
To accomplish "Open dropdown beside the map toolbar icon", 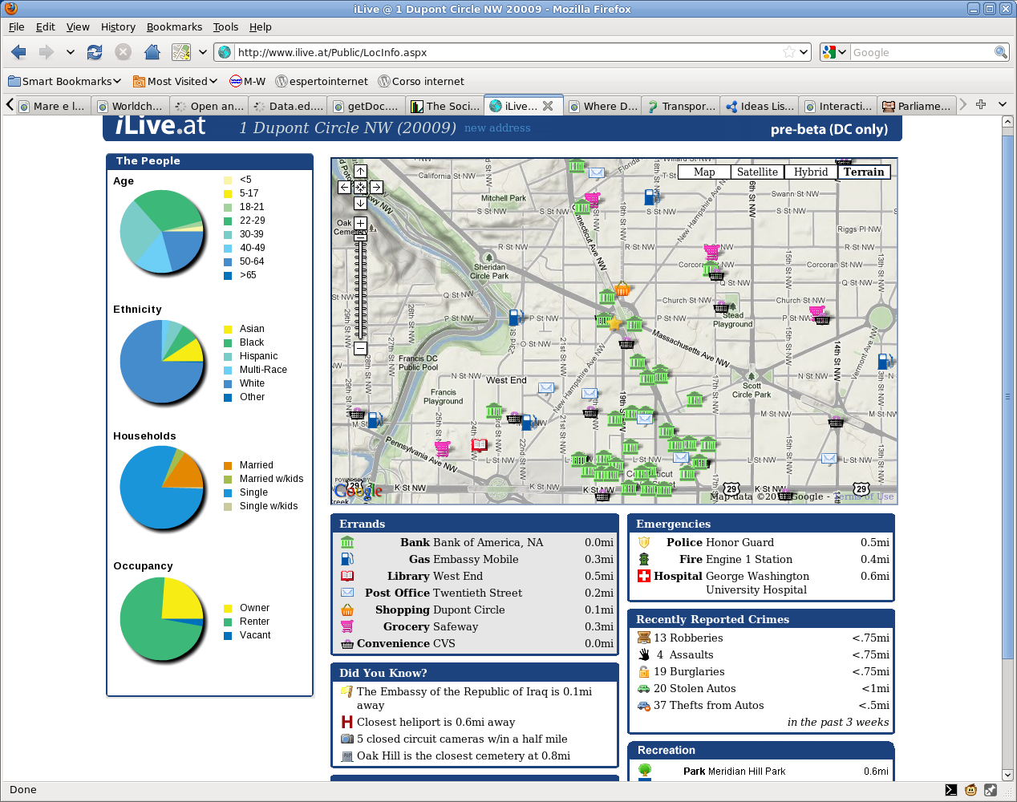I will click(x=203, y=52).
